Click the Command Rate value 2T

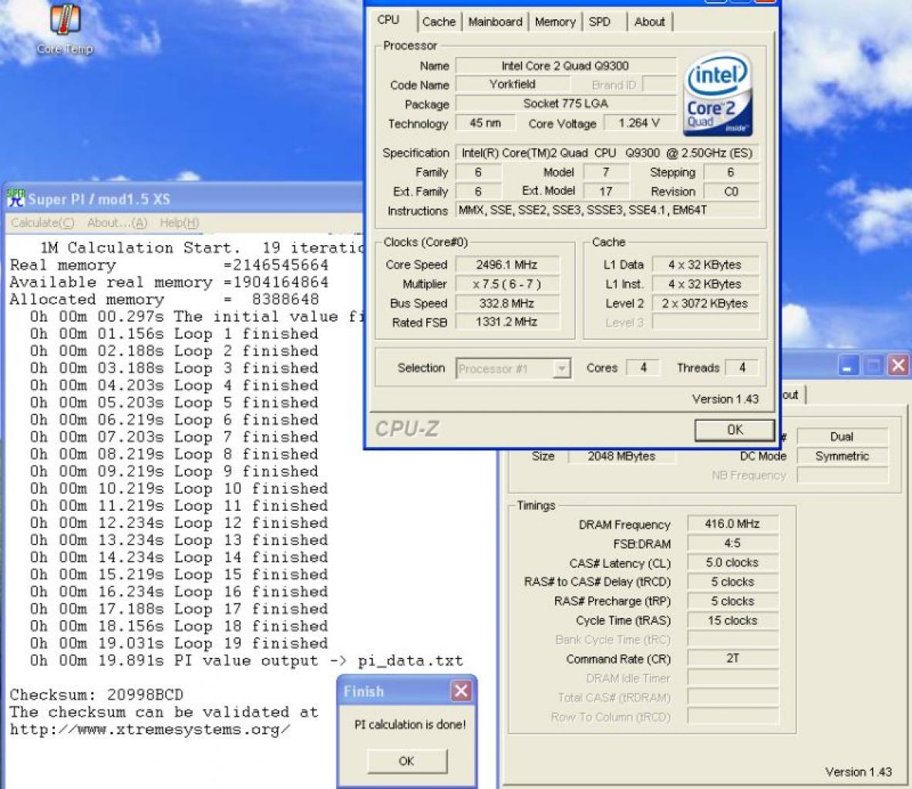coord(732,658)
